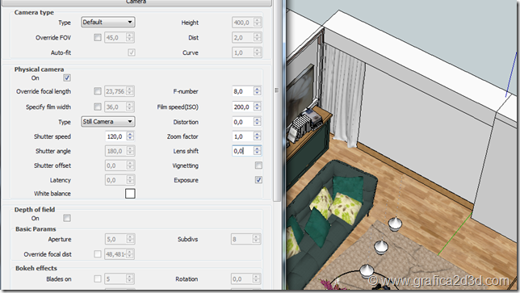Click the 'Physical camera' group label

pyautogui.click(x=39, y=69)
